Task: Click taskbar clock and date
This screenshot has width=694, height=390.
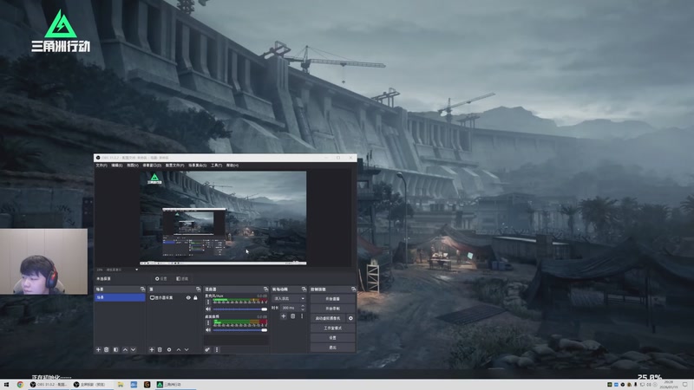Action: [x=669, y=385]
